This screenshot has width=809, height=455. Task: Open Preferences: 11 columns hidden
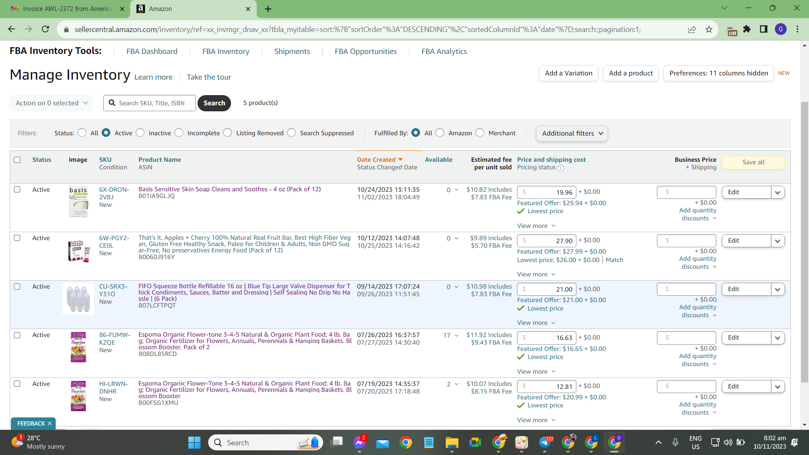(x=718, y=73)
